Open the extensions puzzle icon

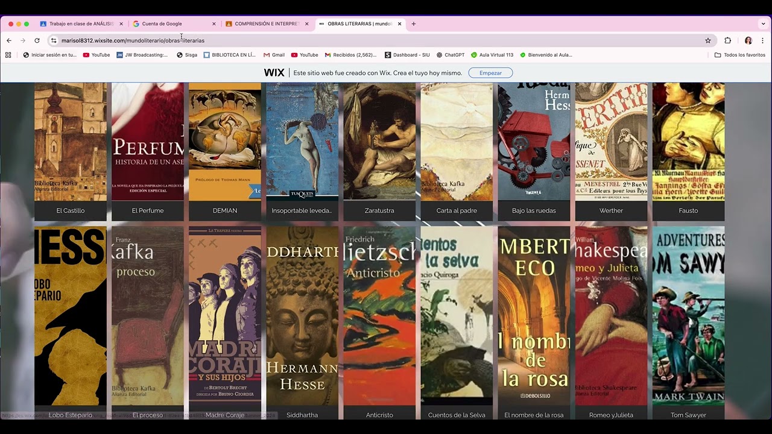(728, 40)
